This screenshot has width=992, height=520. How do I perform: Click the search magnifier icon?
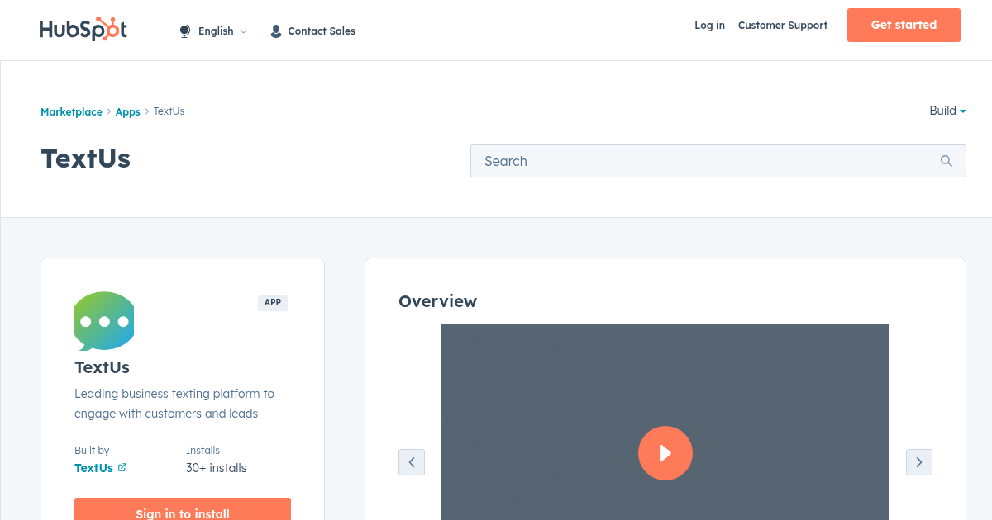[x=946, y=160]
